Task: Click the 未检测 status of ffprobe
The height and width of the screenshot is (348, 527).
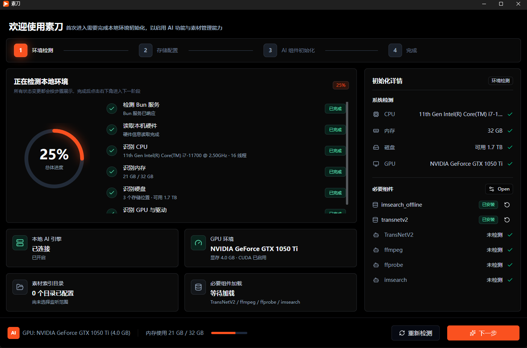Action: (495, 265)
